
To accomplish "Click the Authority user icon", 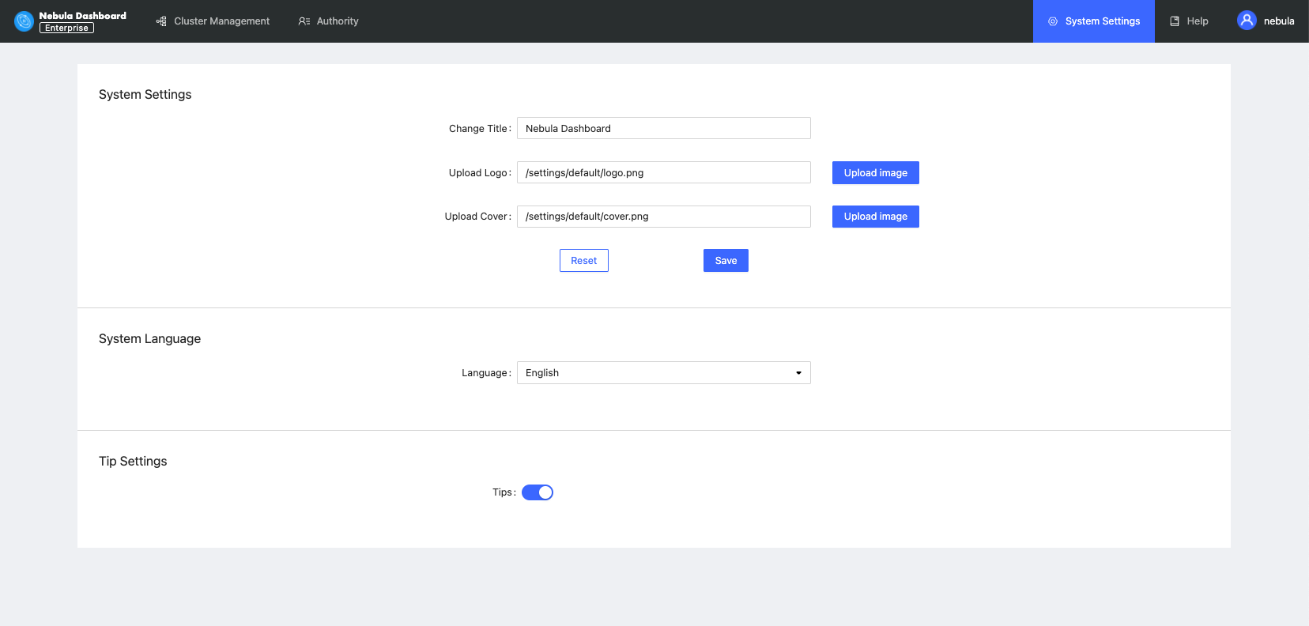I will 304,21.
